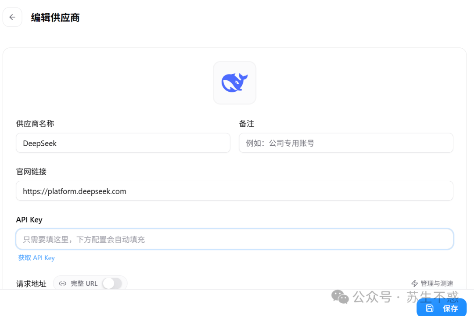Open the 获取 API Key link
The height and width of the screenshot is (316, 474).
(x=36, y=258)
